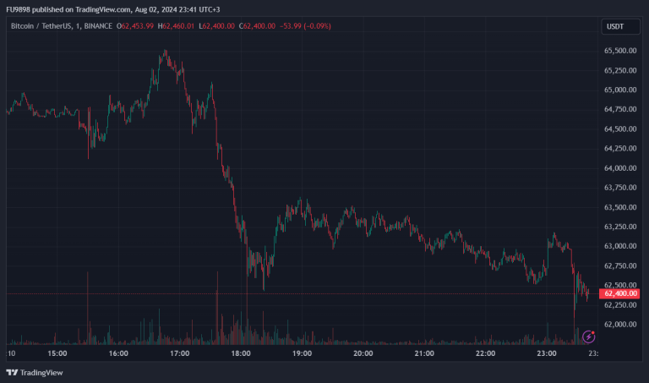Click the 64,000.00 price scale label
The image size is (649, 383).
(x=620, y=168)
